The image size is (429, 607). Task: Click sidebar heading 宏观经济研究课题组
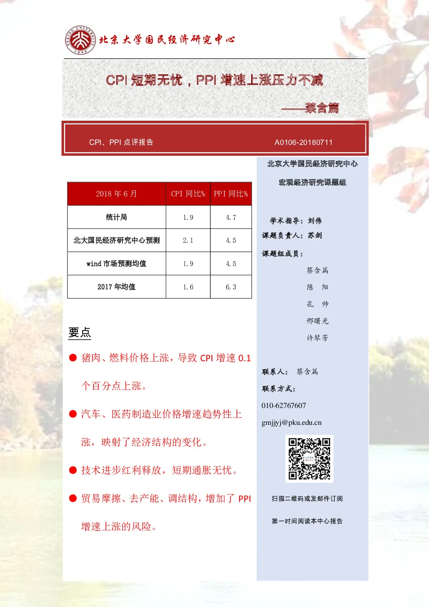pos(312,183)
